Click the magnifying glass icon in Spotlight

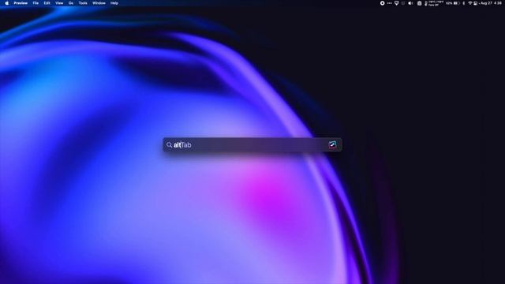tap(169, 145)
